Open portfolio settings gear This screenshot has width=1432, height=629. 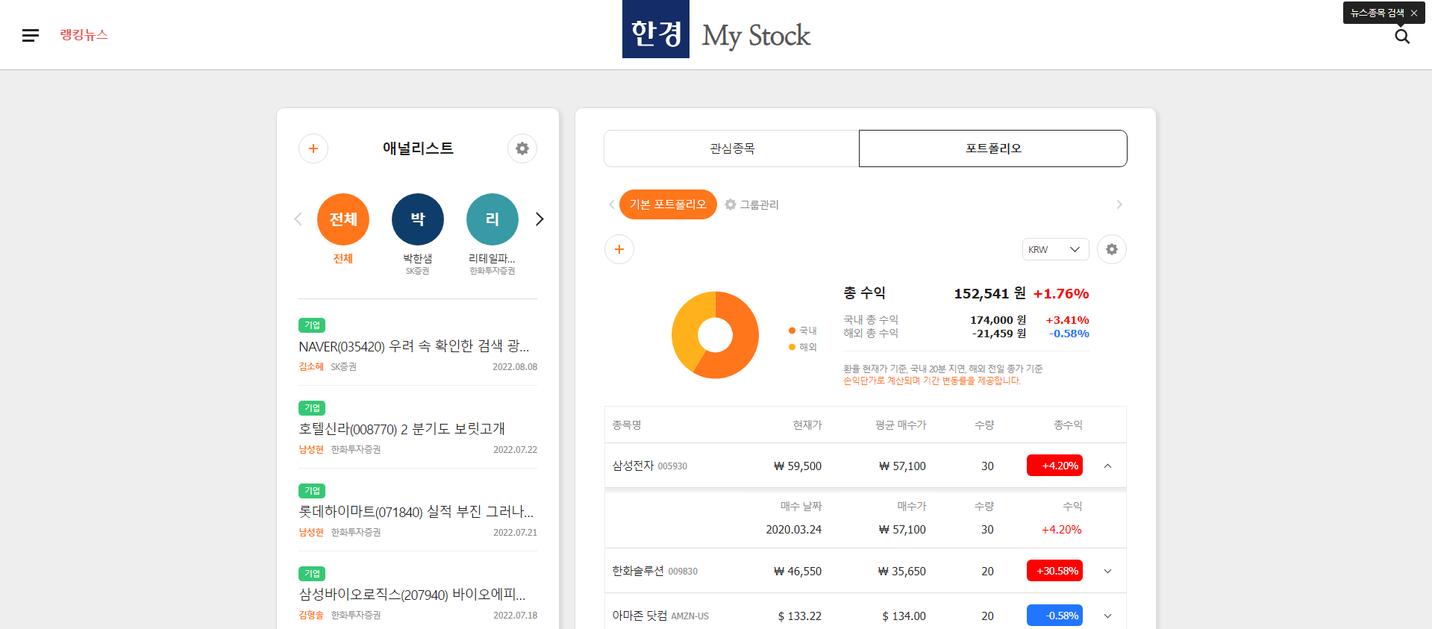(1112, 249)
